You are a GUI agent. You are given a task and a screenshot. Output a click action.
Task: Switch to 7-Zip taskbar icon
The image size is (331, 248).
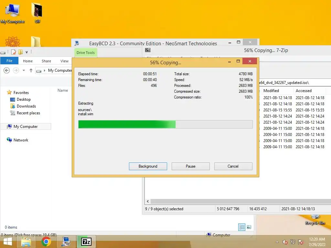[86, 242]
